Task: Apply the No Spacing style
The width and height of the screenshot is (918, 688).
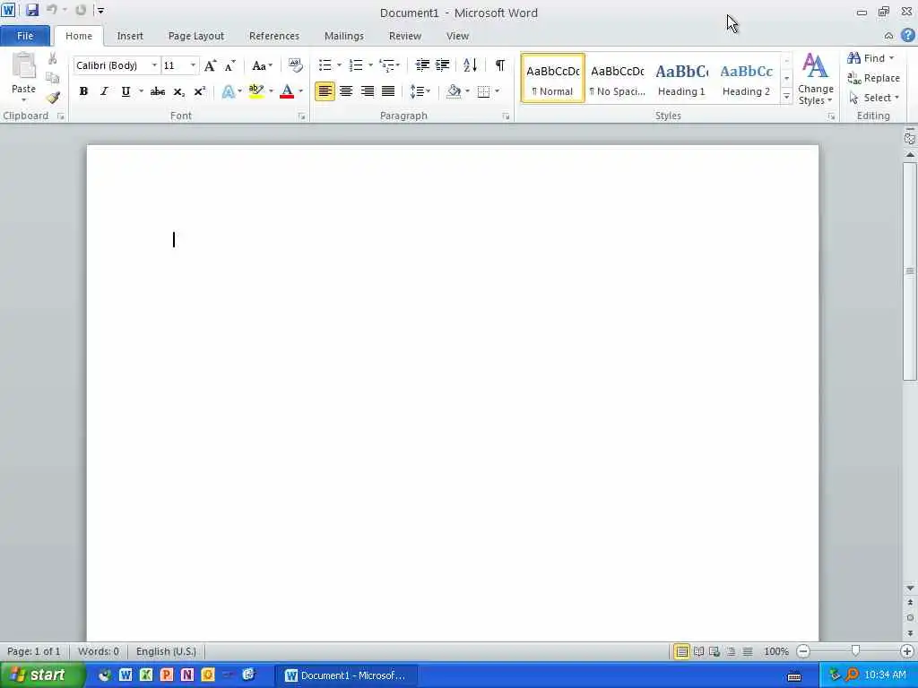Action: pos(617,79)
